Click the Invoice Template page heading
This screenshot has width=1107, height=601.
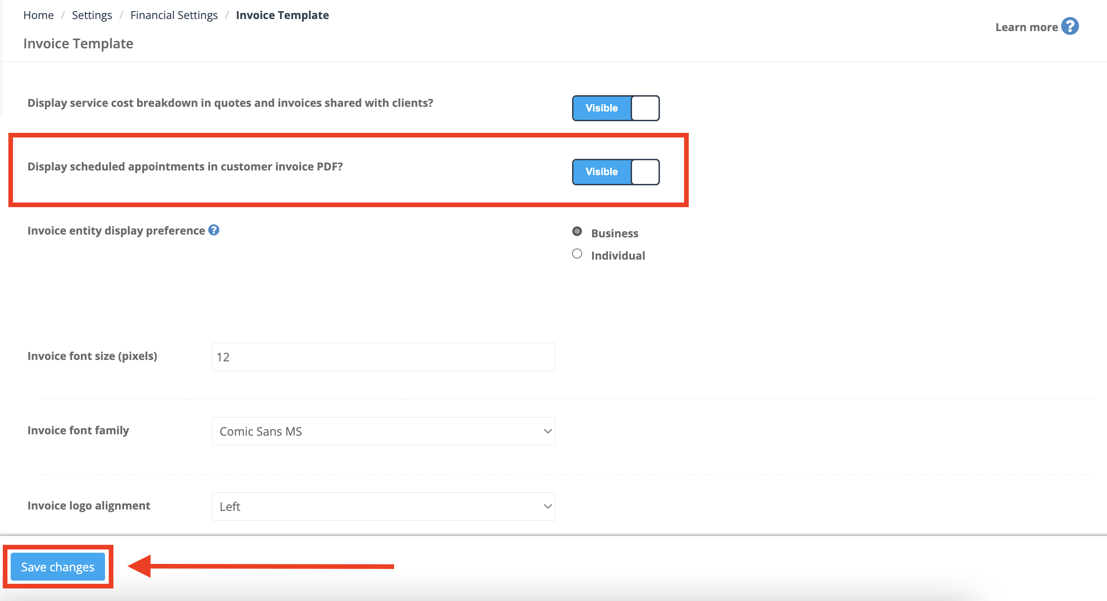[78, 44]
